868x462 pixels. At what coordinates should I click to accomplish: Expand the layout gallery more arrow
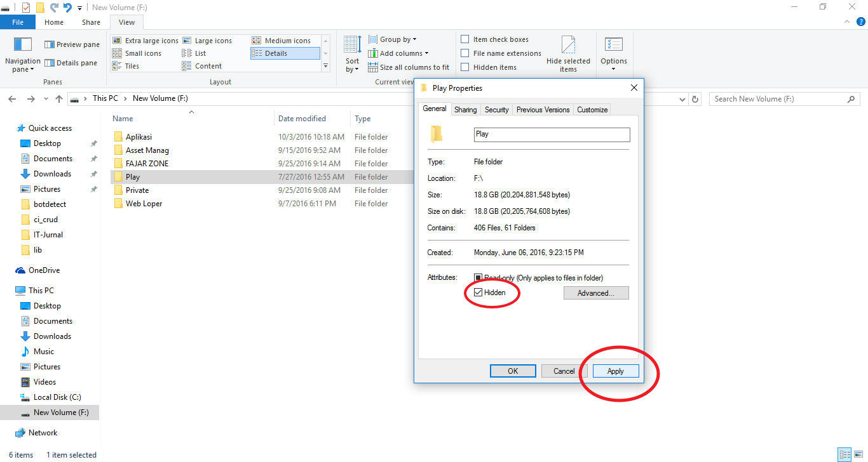pos(326,66)
